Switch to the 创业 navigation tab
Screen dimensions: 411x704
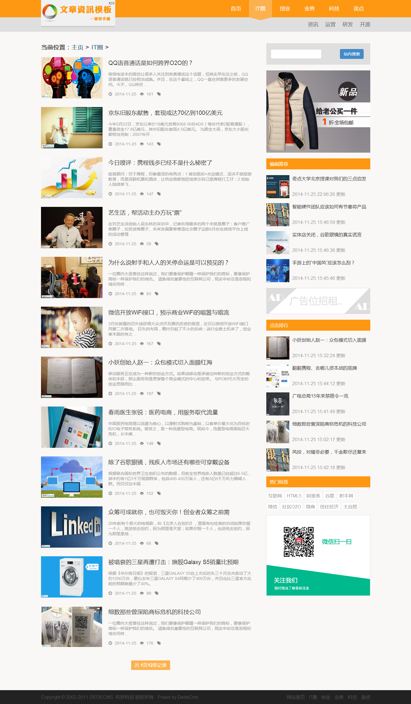click(285, 9)
